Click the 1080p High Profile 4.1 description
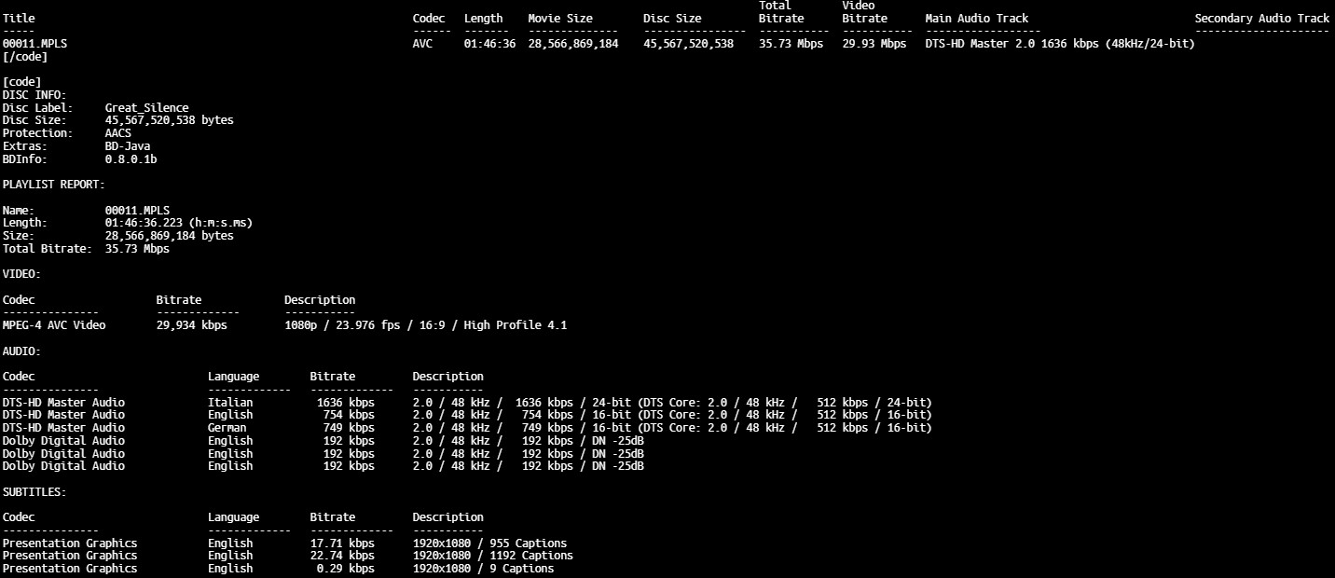This screenshot has height=578, width=1335. pos(425,325)
